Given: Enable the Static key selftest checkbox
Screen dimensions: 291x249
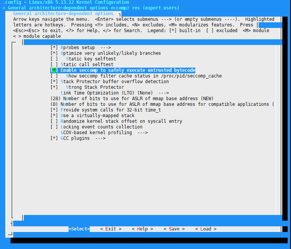Looking at the screenshot, I should [54, 59].
